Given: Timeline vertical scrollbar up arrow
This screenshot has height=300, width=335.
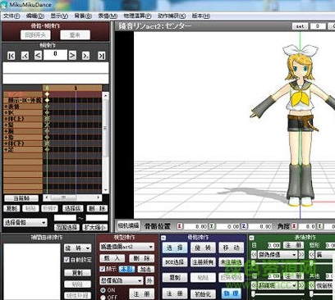Looking at the screenshot, I should click(105, 95).
